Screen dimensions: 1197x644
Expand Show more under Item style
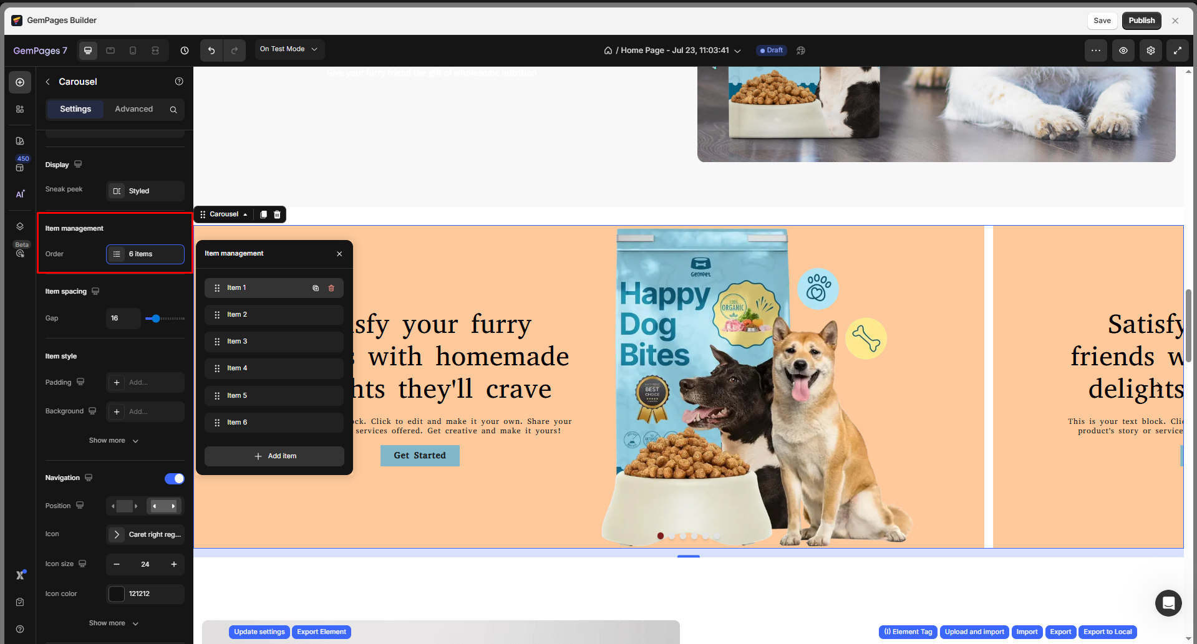pyautogui.click(x=114, y=441)
